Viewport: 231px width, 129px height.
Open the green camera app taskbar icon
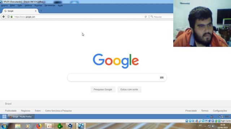[x=60, y=126]
